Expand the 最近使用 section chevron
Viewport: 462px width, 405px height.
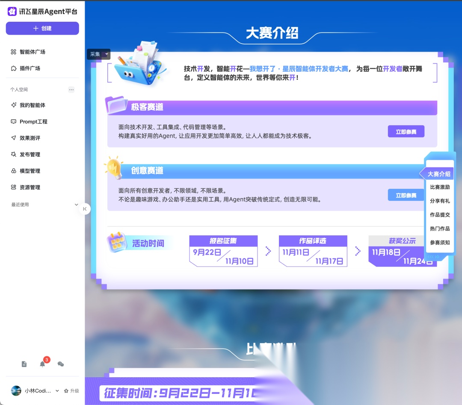76,205
